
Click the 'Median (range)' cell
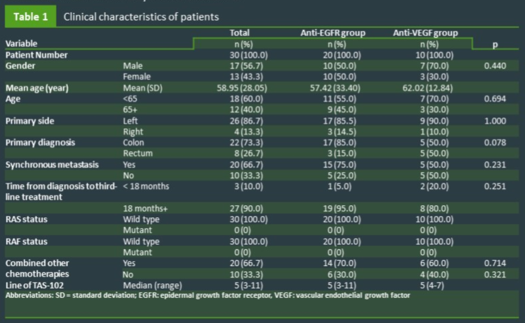(x=152, y=286)
